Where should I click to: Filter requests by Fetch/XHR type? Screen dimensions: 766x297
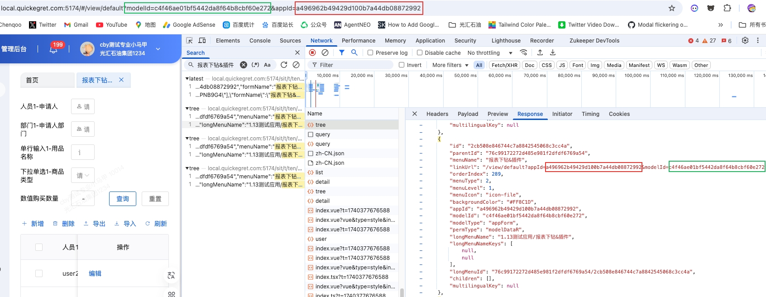[504, 65]
